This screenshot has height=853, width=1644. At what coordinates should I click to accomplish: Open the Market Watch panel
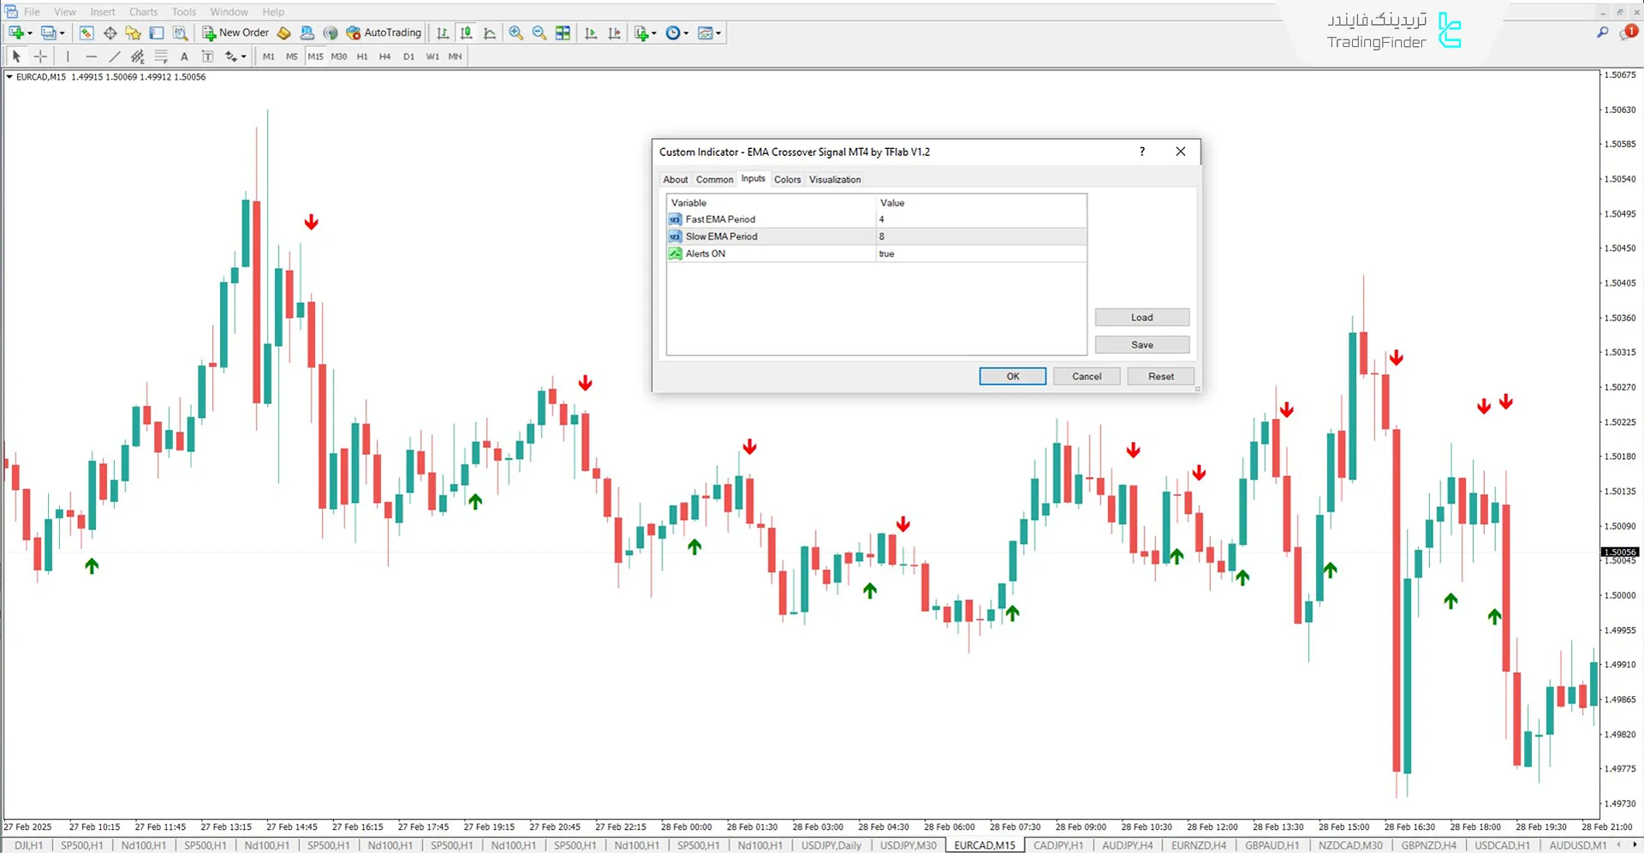86,33
